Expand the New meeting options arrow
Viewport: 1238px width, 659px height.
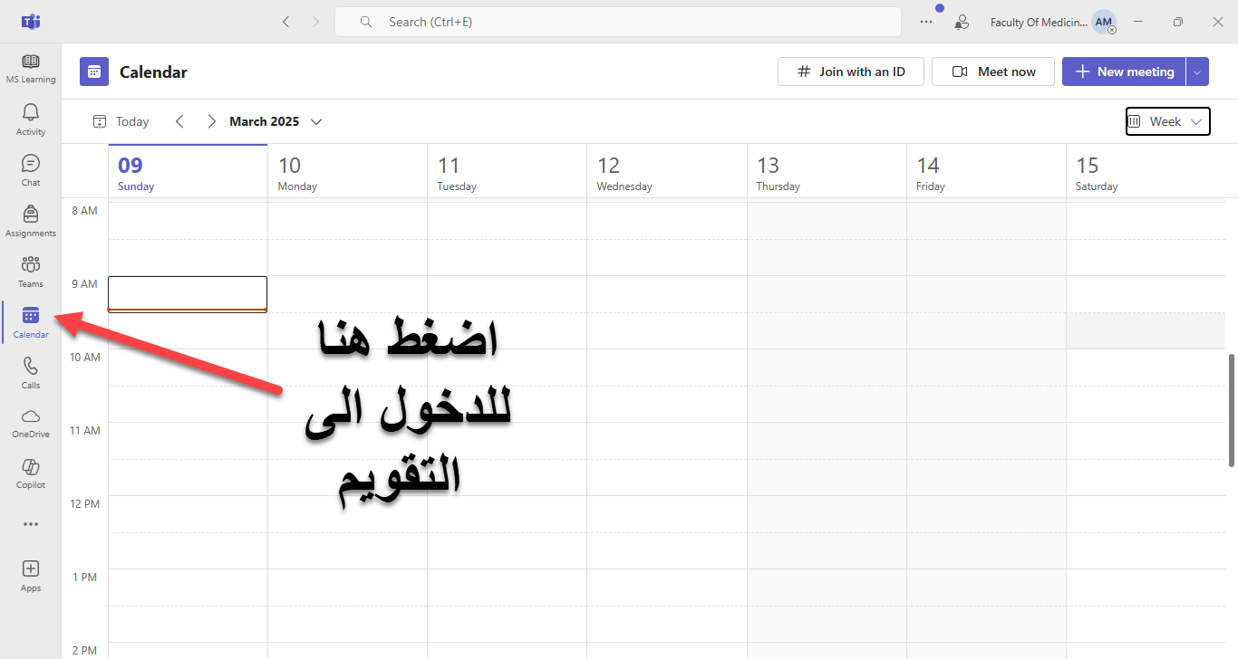(1197, 72)
